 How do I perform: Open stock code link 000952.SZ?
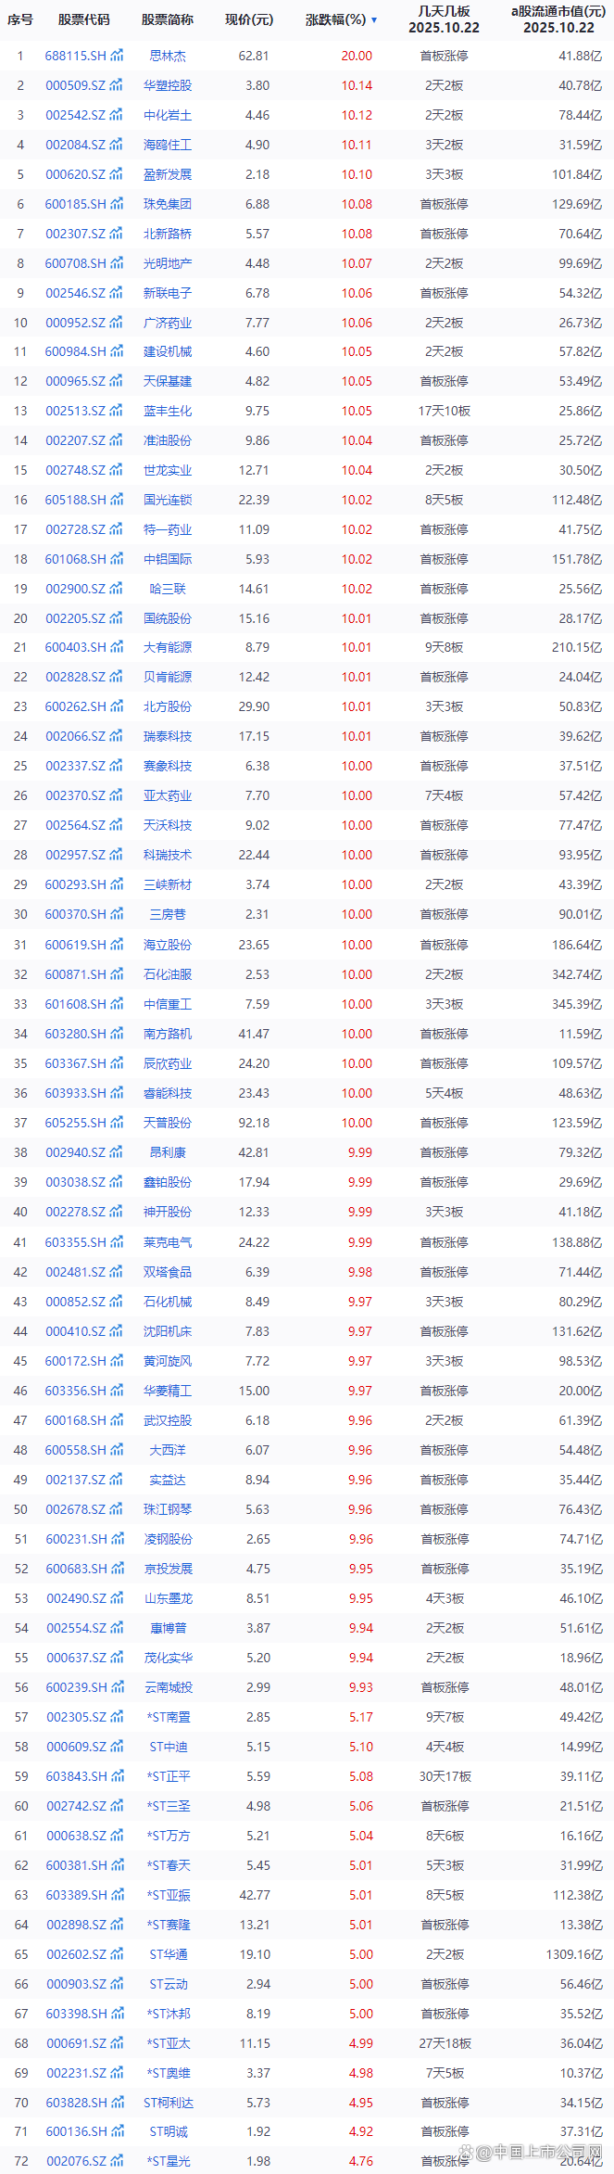pyautogui.click(x=76, y=323)
